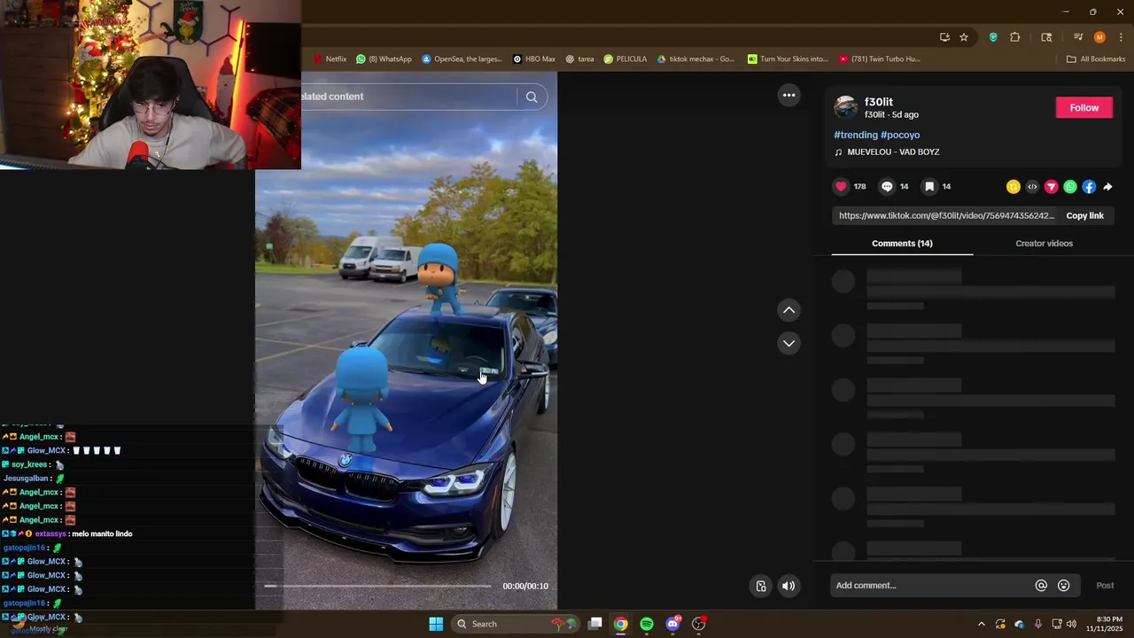
Task: Like the video with the heart icon
Action: [841, 186]
